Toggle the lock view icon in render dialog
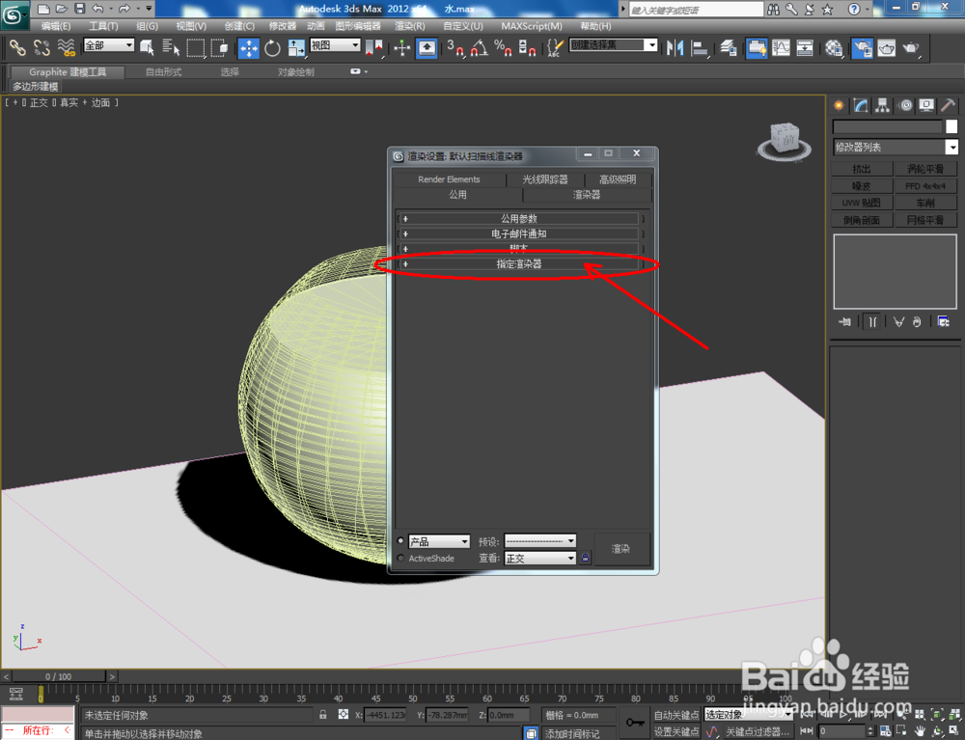Viewport: 965px width, 740px height. tap(586, 558)
